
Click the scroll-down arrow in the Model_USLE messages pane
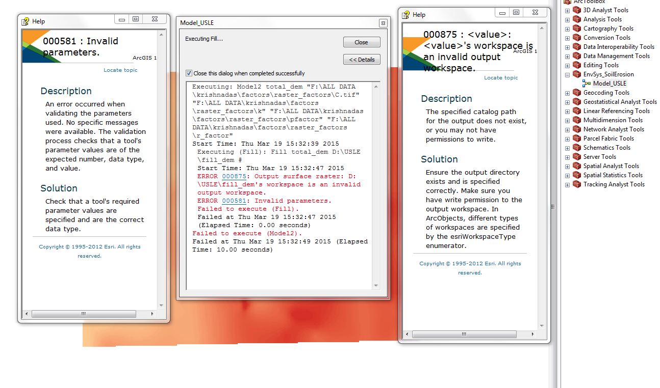[376, 286]
